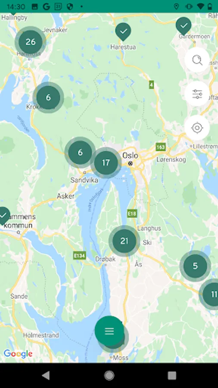Open the filter sliders button

[197, 94]
